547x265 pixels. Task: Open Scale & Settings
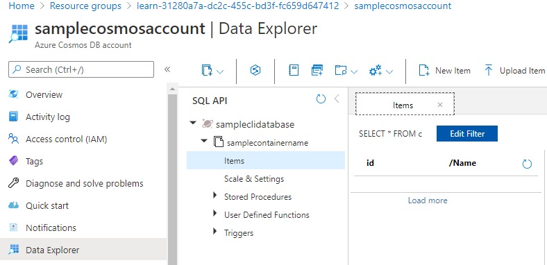254,179
